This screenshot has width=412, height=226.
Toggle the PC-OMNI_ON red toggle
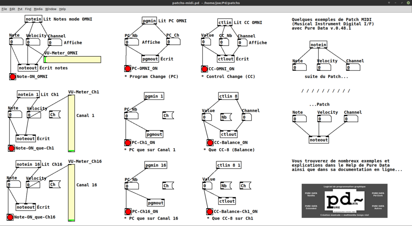[x=128, y=69]
